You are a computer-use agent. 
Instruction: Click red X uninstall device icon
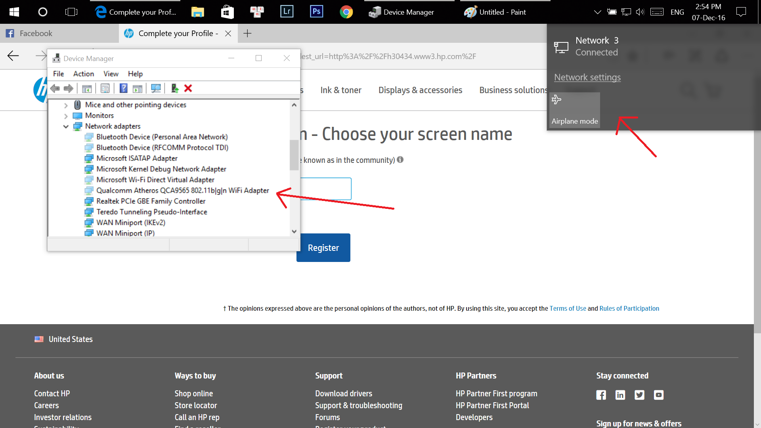[x=188, y=88]
